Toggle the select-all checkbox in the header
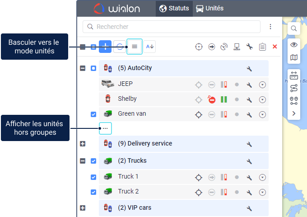Screen dimensions: 307x217 tap(93, 47)
